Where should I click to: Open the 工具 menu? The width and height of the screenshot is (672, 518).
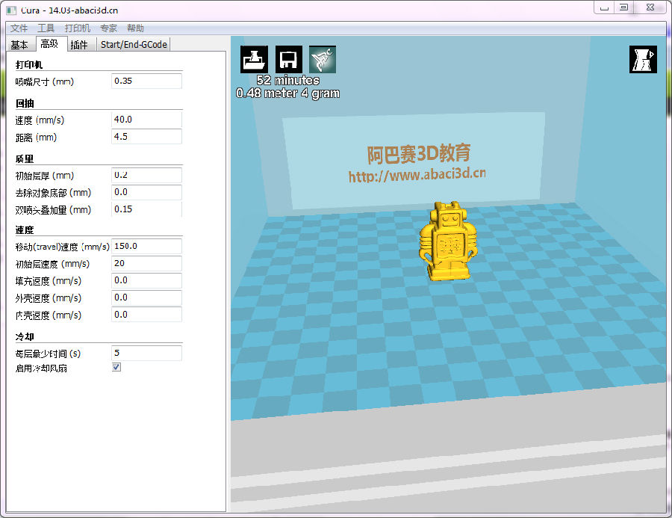click(x=46, y=28)
